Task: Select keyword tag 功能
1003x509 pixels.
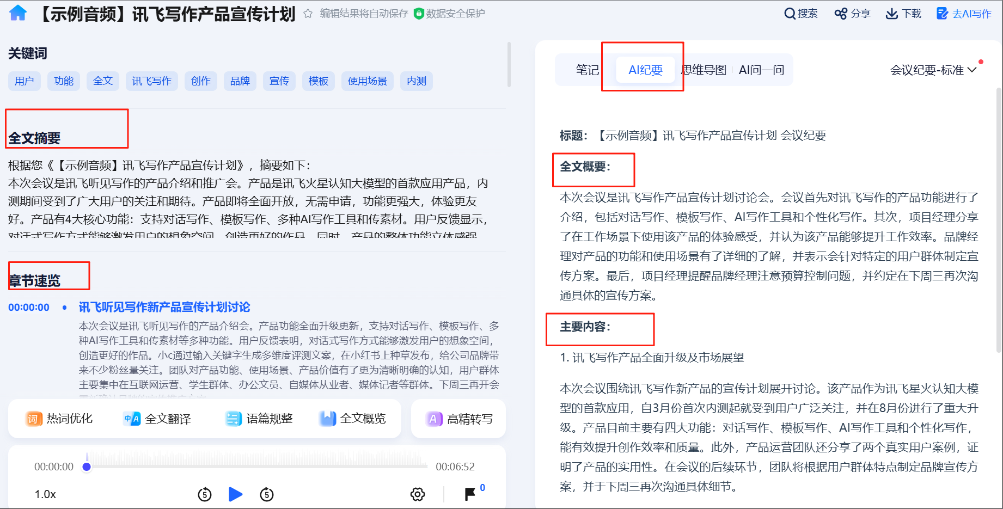Action: pyautogui.click(x=64, y=81)
